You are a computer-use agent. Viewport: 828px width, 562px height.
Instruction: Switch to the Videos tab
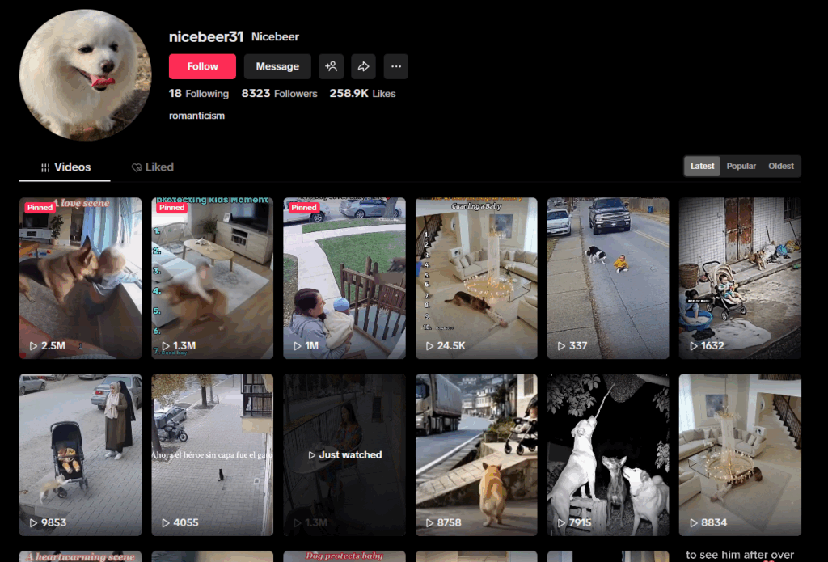pos(66,167)
